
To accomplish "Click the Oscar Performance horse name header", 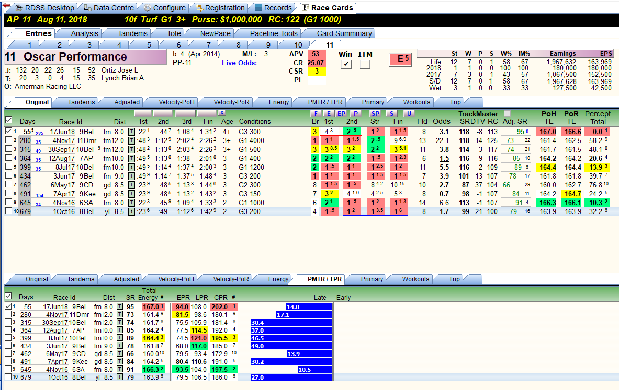I will (86, 57).
